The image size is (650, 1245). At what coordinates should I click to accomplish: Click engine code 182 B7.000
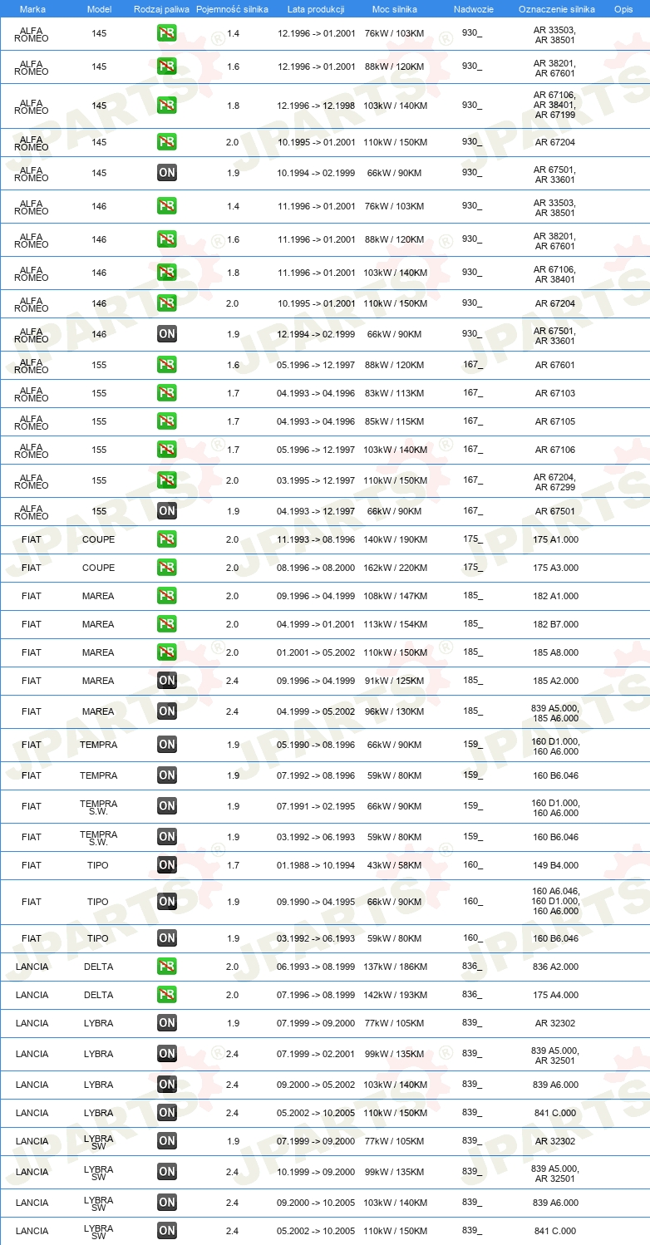(555, 624)
